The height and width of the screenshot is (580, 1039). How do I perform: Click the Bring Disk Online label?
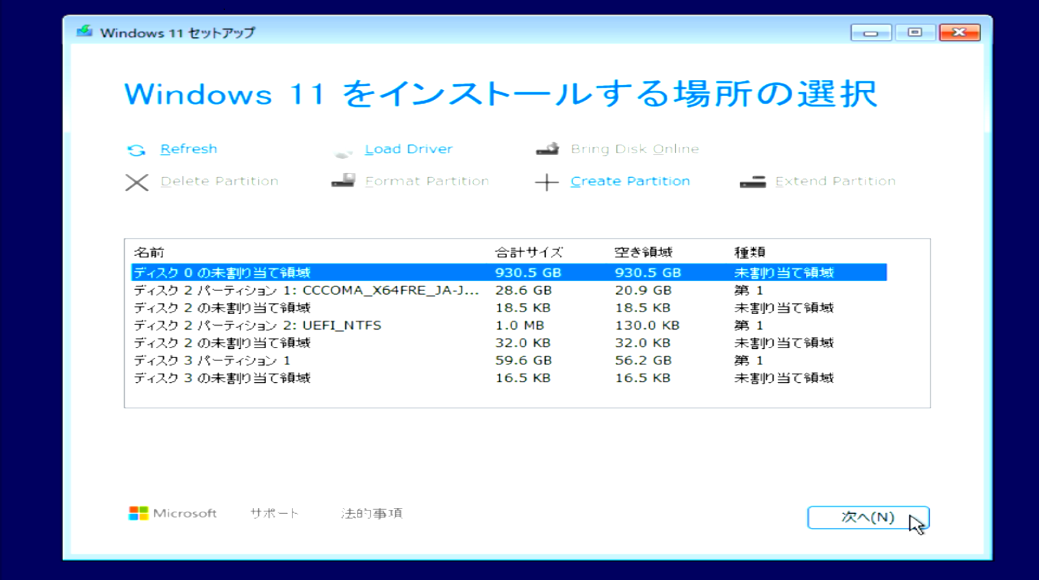(634, 149)
